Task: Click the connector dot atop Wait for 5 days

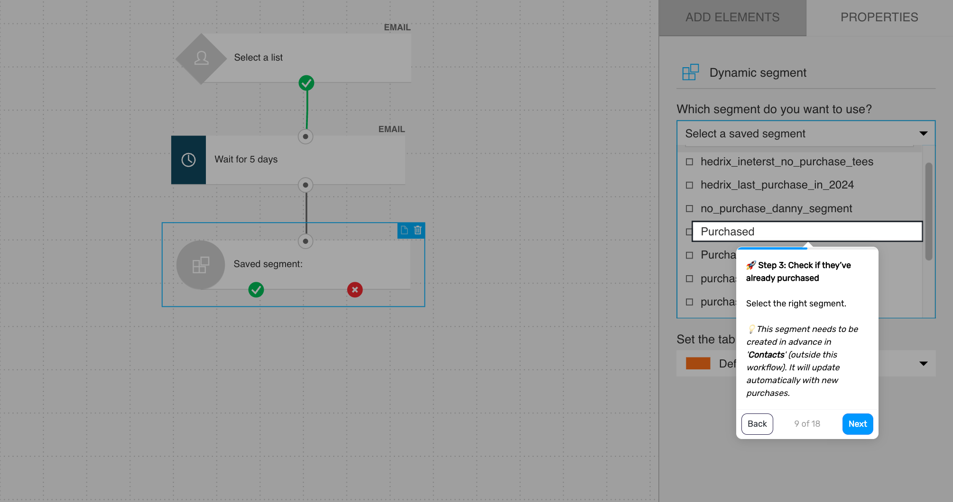Action: coord(305,136)
